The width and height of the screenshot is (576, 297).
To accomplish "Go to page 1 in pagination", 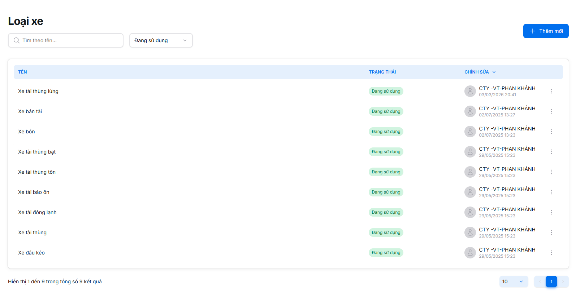I will [x=551, y=282].
